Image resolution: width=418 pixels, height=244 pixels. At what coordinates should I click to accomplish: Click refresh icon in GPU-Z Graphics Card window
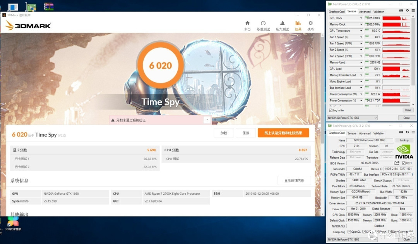tap(407, 132)
